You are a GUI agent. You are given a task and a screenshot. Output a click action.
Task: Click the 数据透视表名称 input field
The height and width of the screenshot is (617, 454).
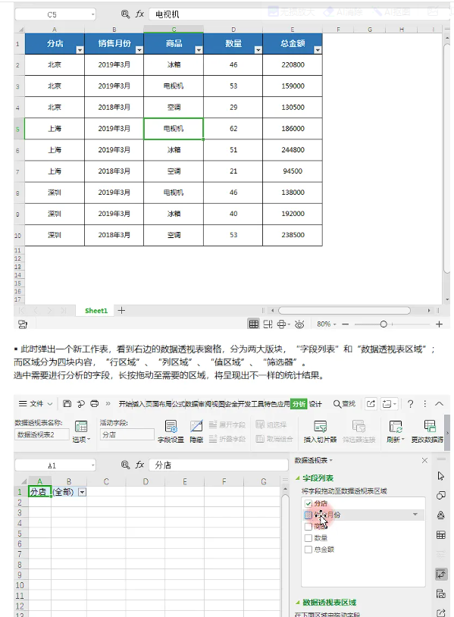coord(42,434)
